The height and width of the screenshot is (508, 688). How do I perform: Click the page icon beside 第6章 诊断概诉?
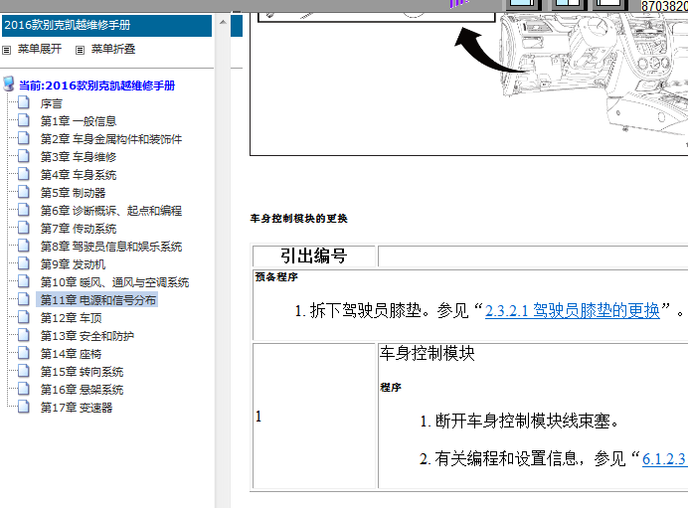[x=24, y=210]
